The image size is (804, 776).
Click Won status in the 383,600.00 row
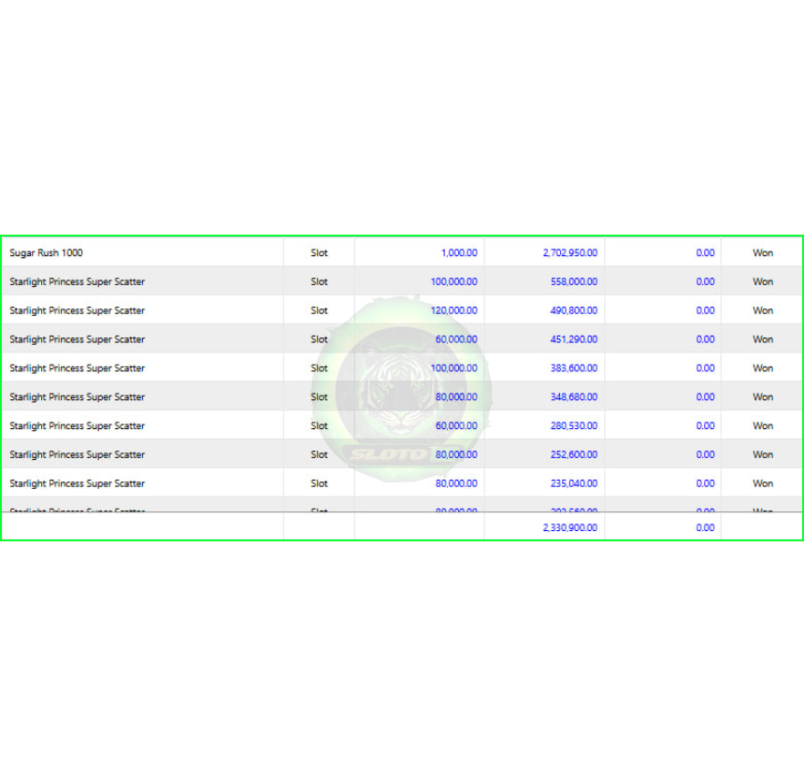[x=763, y=367]
